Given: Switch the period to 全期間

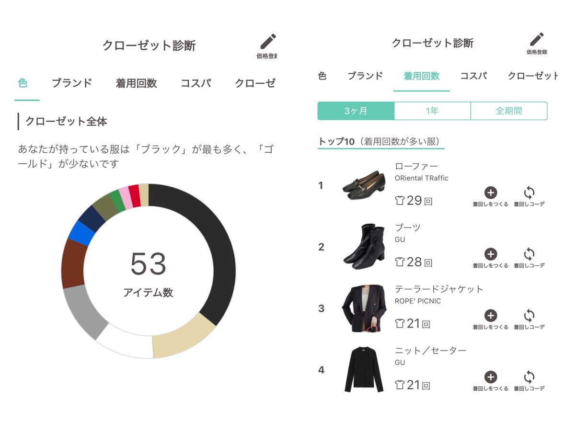Looking at the screenshot, I should [509, 111].
